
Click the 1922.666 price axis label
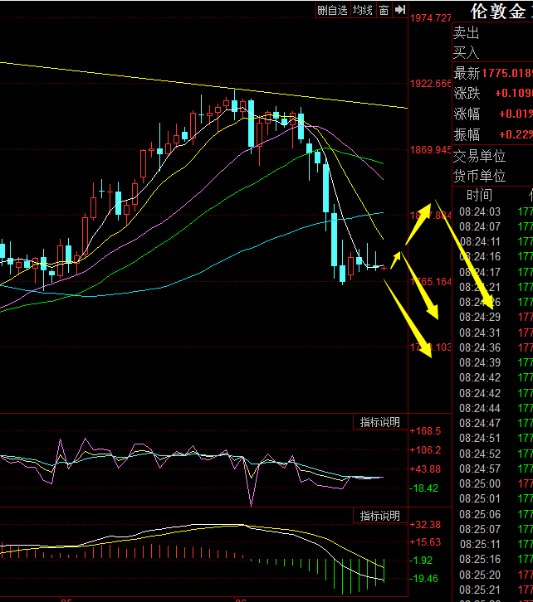430,83
